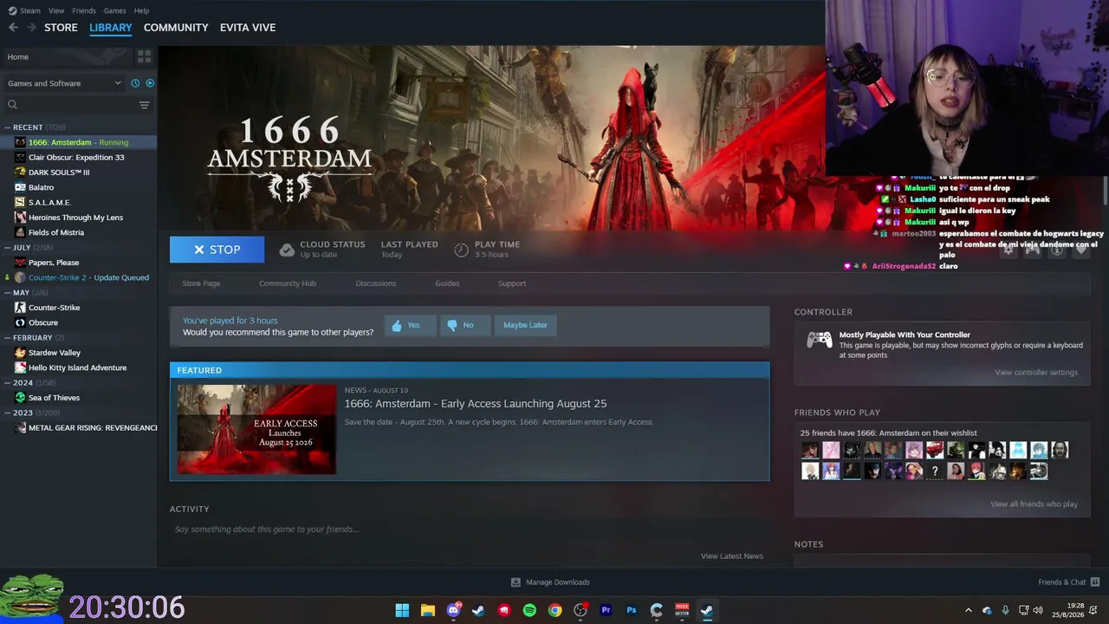This screenshot has height=624, width=1109.
Task: Click the Play Time clock icon
Action: pos(461,250)
